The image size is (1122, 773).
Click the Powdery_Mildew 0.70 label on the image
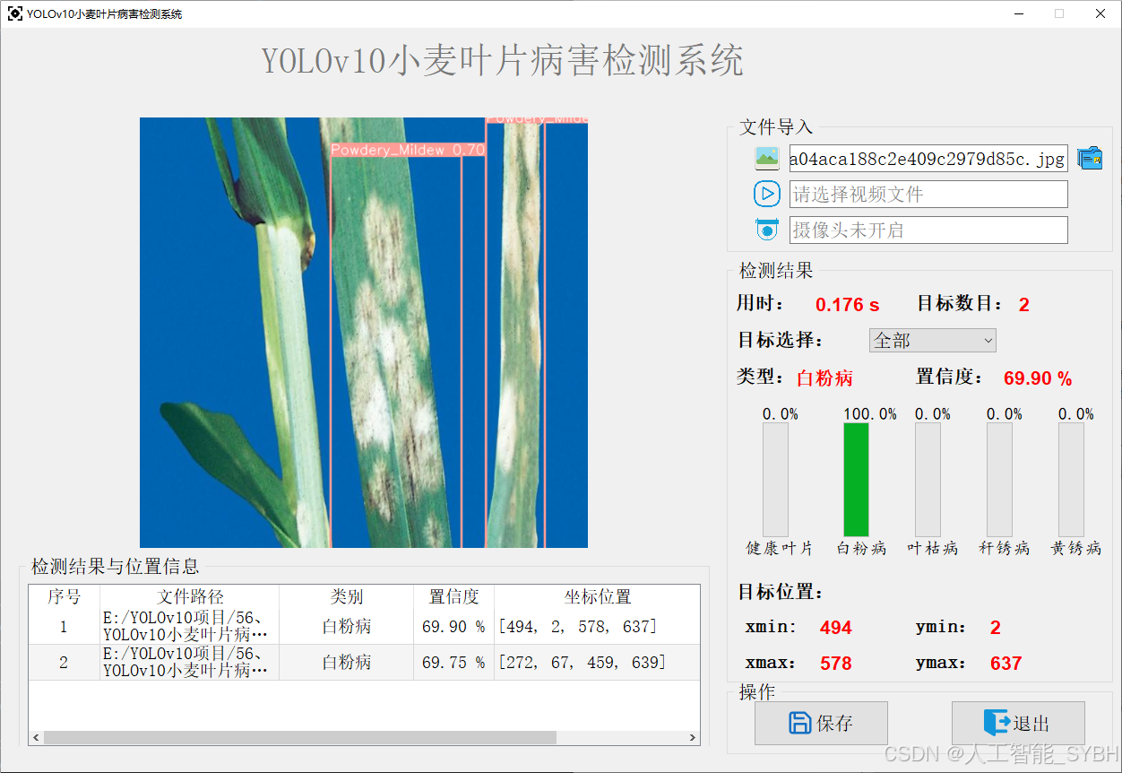click(408, 150)
